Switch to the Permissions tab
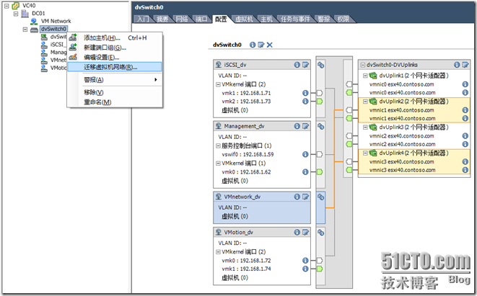This screenshot has width=477, height=296. (343, 19)
